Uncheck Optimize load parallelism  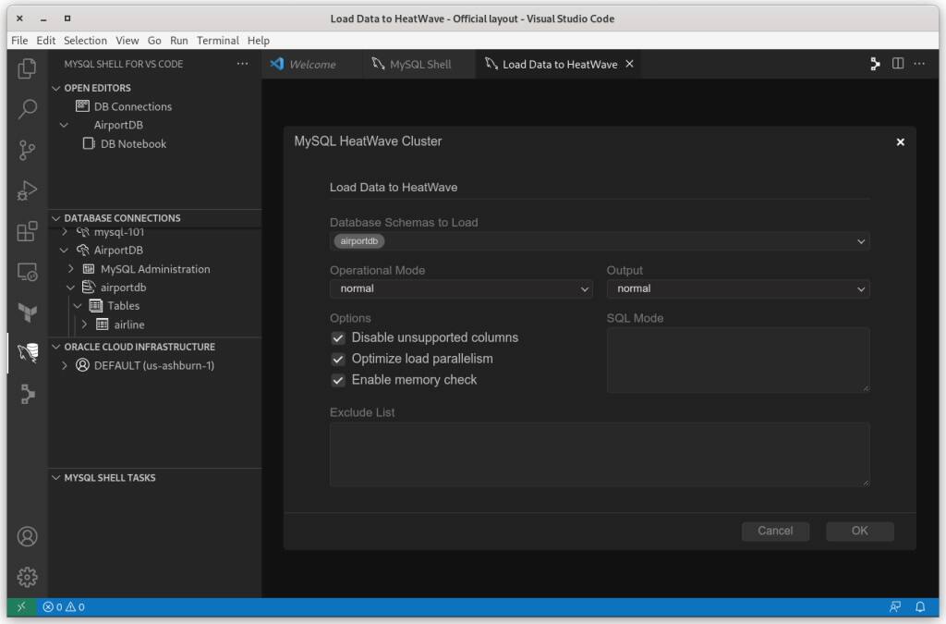point(338,359)
